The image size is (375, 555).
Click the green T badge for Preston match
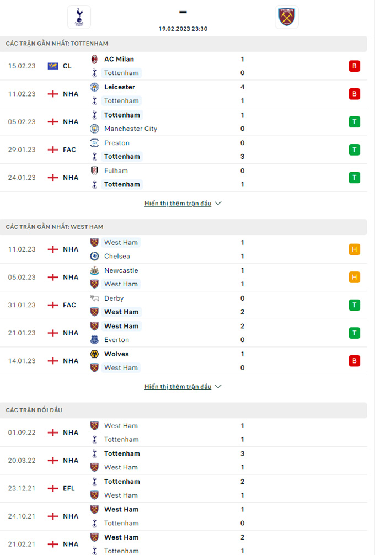(354, 150)
